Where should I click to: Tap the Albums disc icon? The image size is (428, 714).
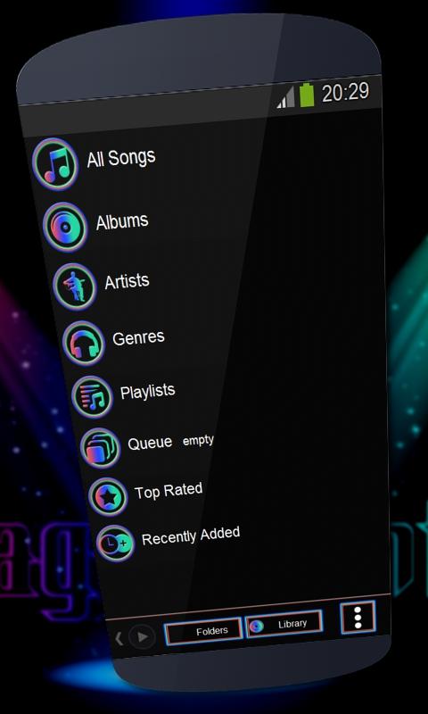point(65,227)
